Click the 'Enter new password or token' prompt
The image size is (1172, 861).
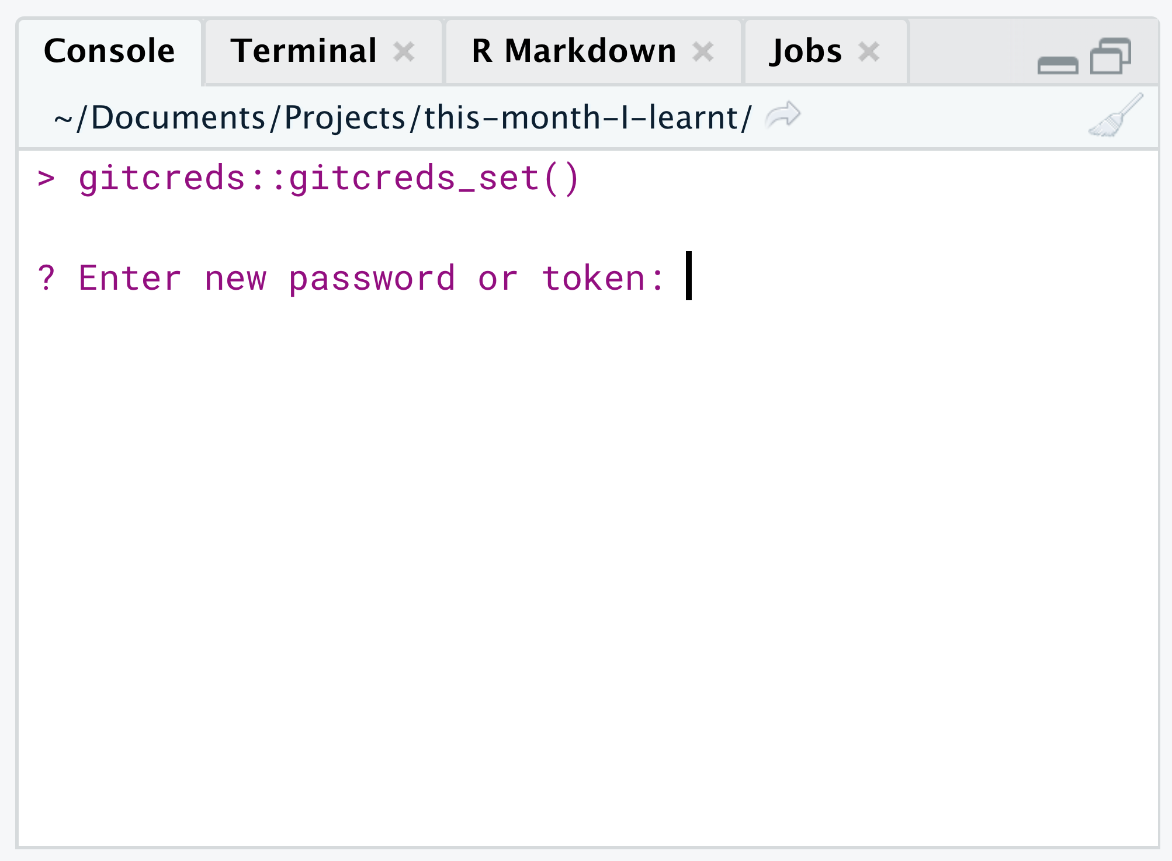coord(372,278)
